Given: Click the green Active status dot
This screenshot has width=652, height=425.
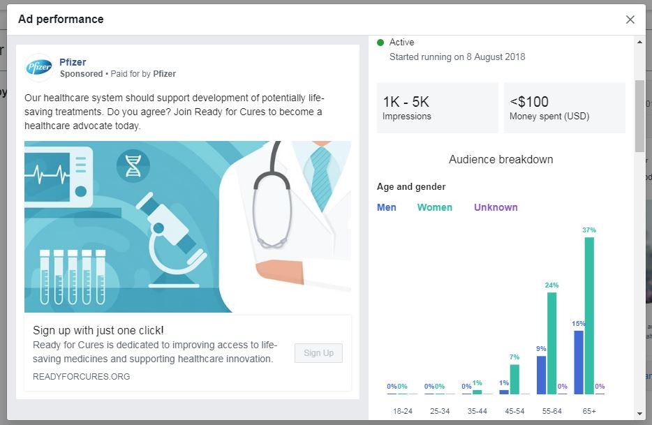Looking at the screenshot, I should pos(380,43).
